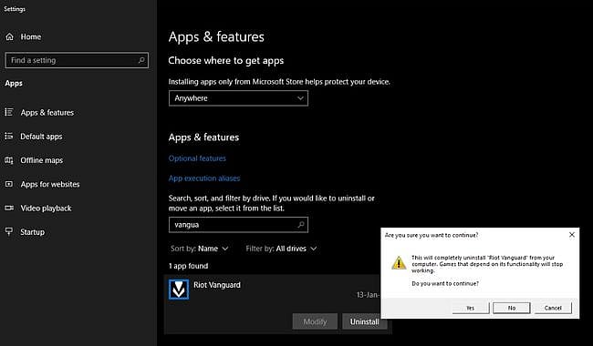Click the app search field containing vangua
The image size is (593, 346).
click(238, 225)
